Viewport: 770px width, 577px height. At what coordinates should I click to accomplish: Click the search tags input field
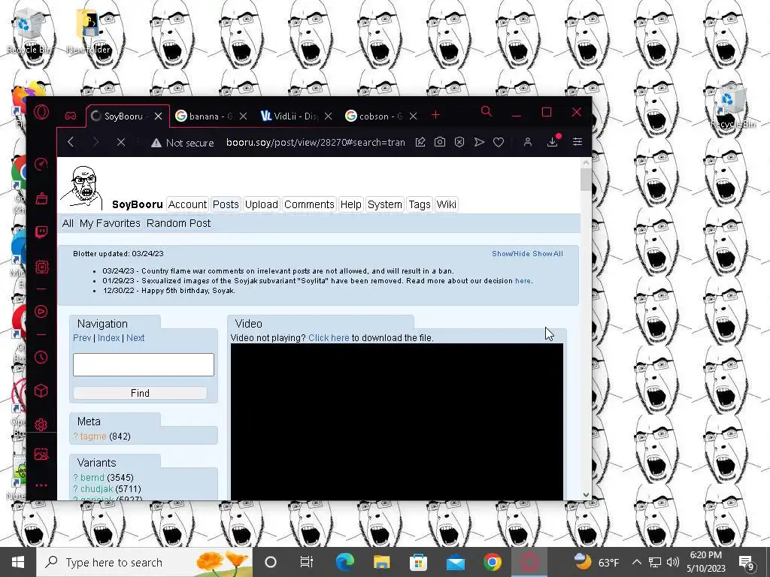pyautogui.click(x=144, y=364)
